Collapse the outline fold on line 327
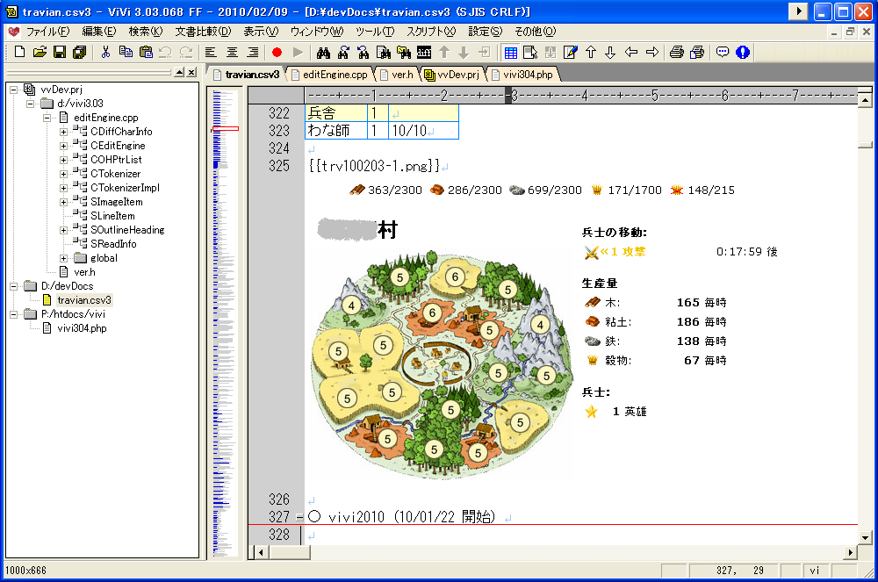The image size is (878, 582). (x=299, y=518)
